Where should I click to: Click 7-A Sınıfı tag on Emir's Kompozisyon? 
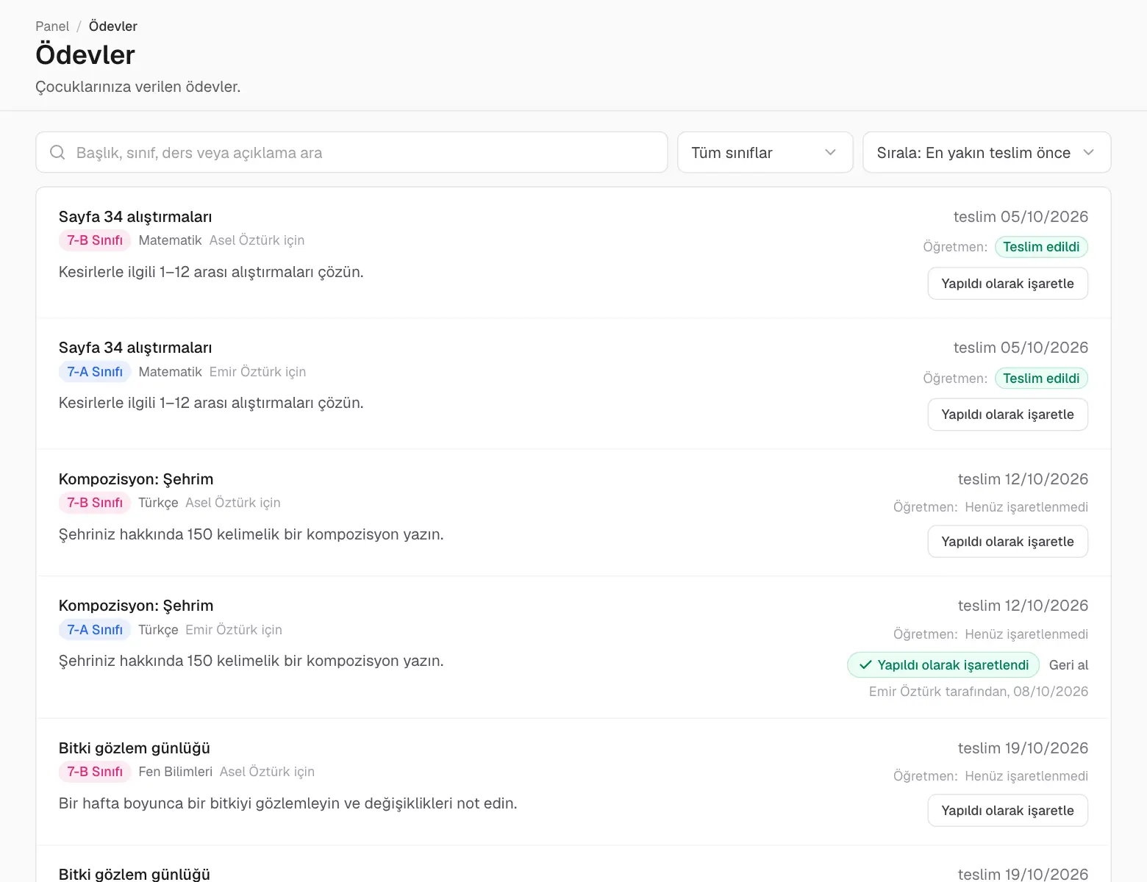click(x=95, y=630)
